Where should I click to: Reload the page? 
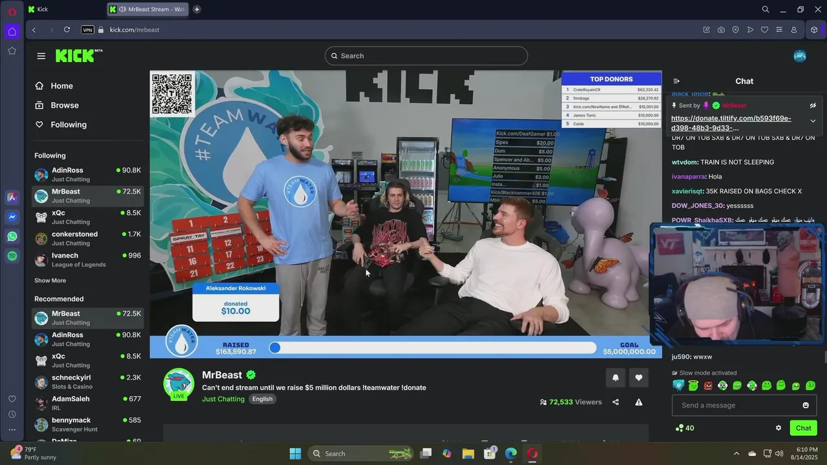pos(67,30)
